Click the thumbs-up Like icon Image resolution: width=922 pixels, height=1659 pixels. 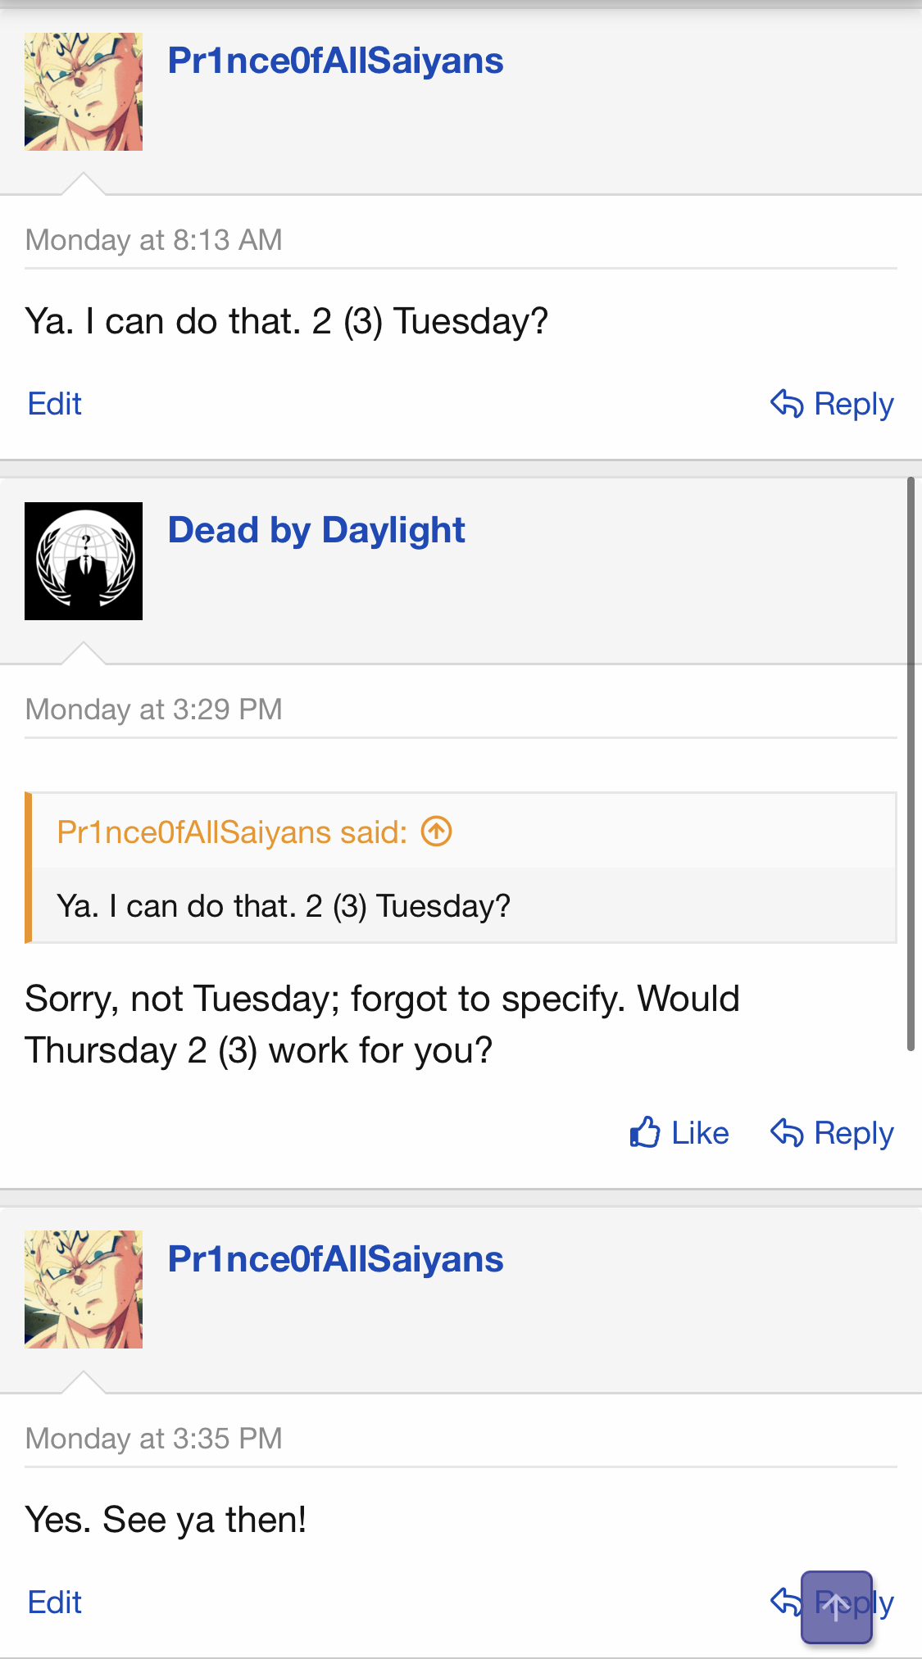click(x=645, y=1132)
